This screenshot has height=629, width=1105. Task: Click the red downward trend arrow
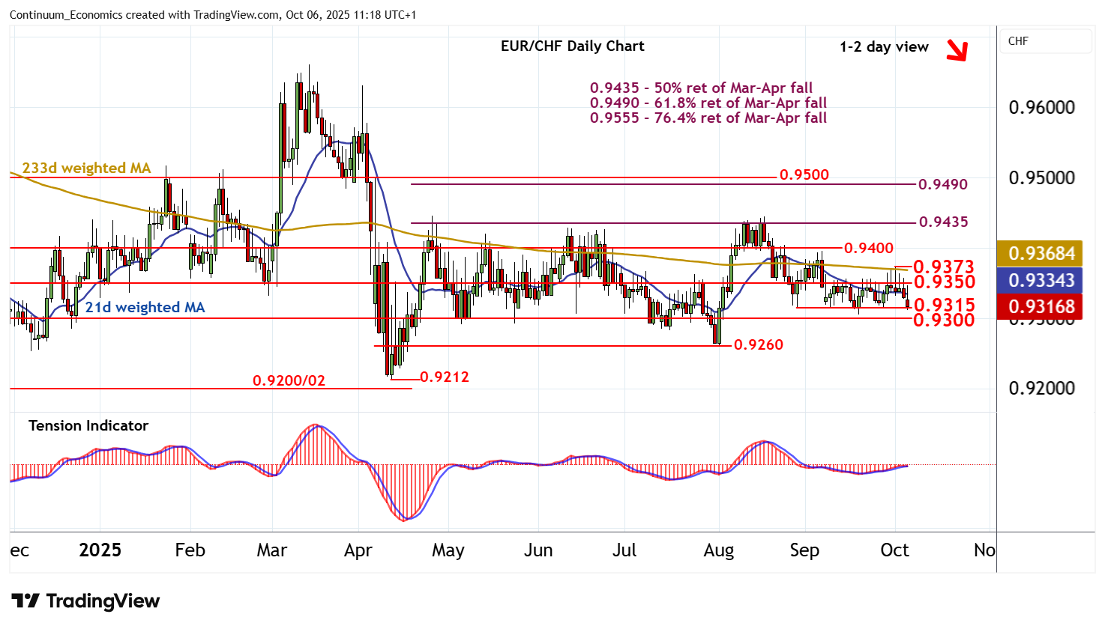pos(957,50)
